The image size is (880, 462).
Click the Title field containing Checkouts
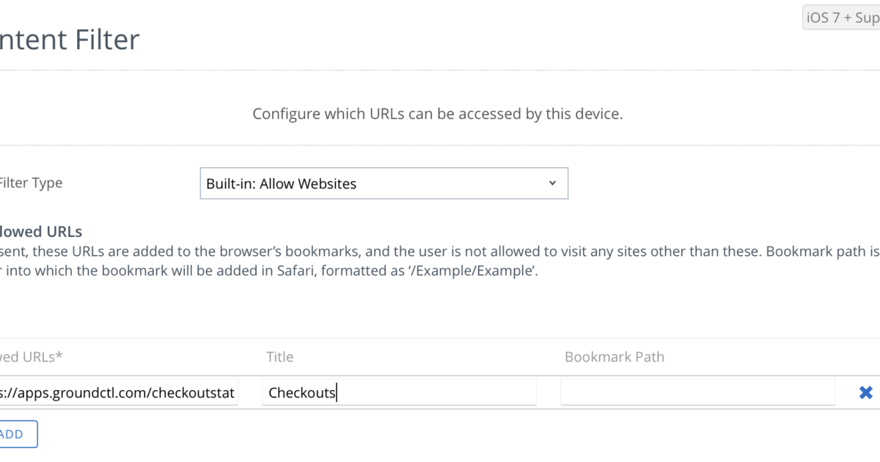coord(399,393)
